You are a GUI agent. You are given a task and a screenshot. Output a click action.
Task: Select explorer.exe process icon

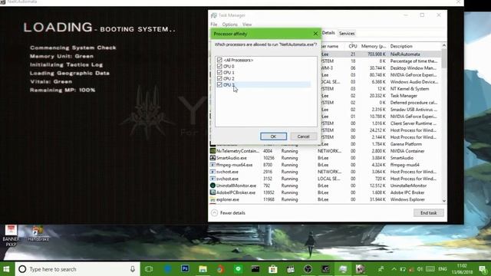(213, 199)
